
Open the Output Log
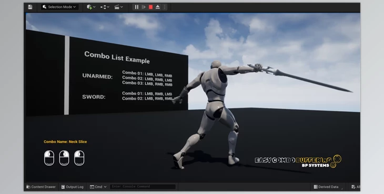pyautogui.click(x=72, y=187)
